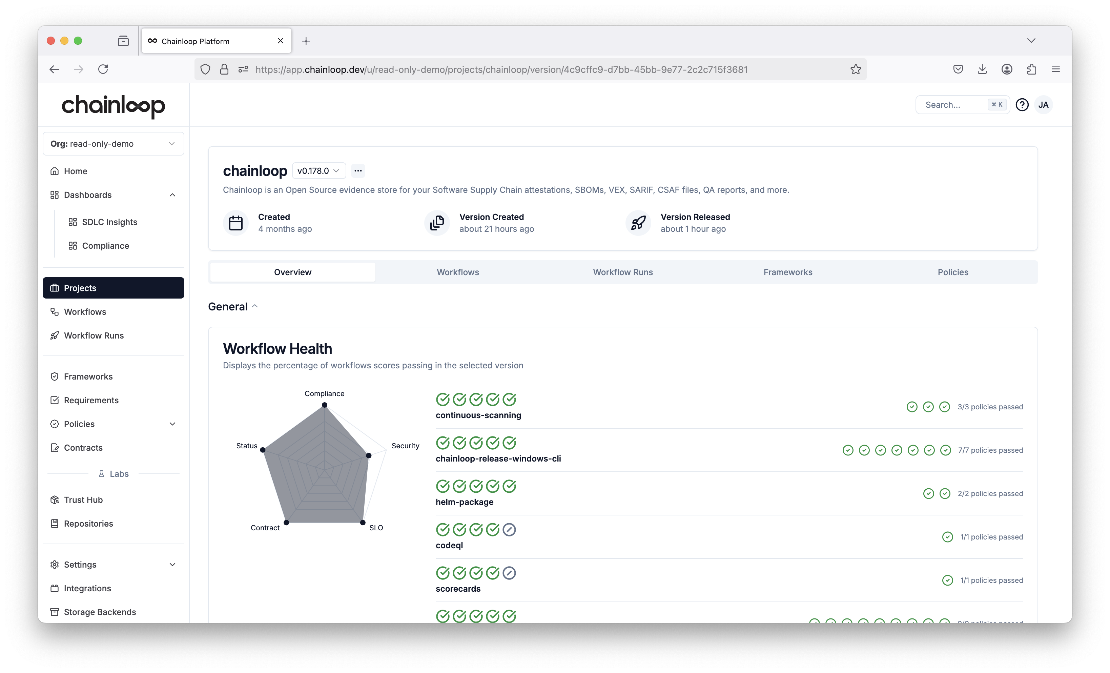Viewport: 1110px width, 673px height.
Task: Open the browser downloads icon
Action: pos(983,69)
